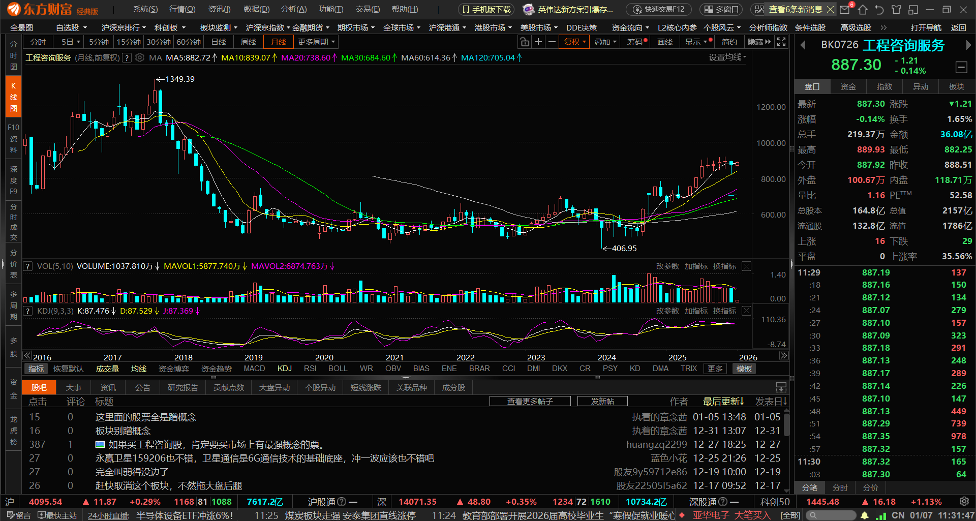Open the 显示 display dropdown
Image resolution: width=976 pixels, height=521 pixels.
697,42
